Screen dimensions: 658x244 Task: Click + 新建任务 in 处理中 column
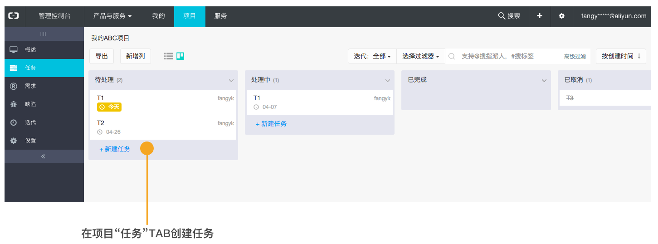[271, 124]
